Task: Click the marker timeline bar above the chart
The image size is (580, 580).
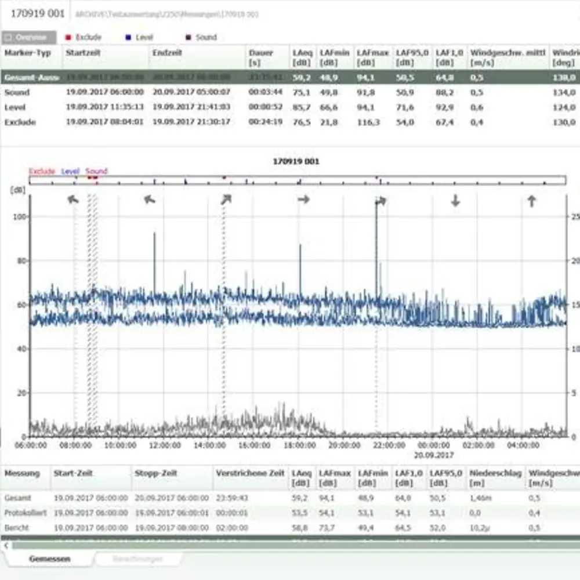Action: click(x=297, y=180)
